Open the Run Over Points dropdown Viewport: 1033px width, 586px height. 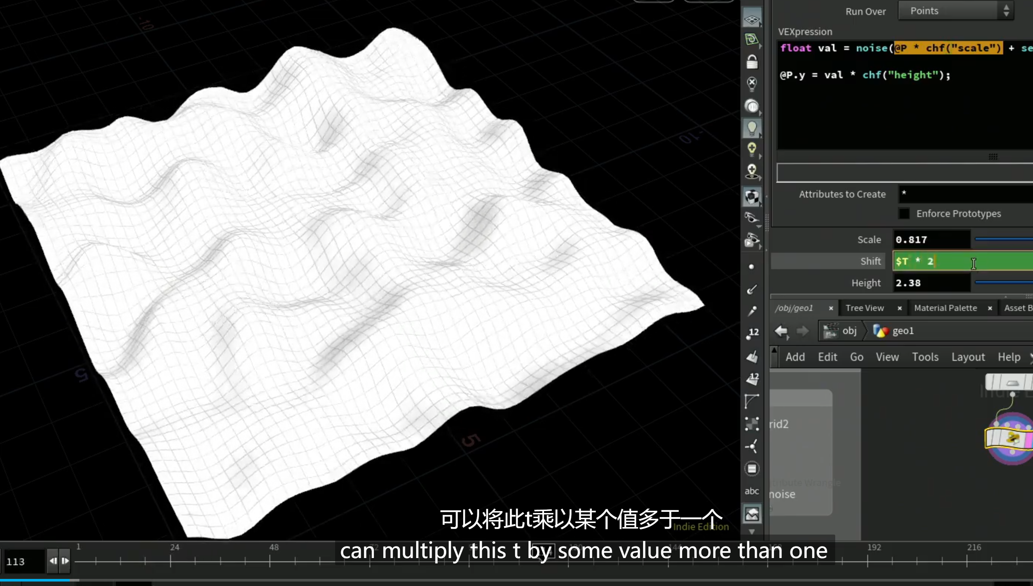tap(956, 10)
